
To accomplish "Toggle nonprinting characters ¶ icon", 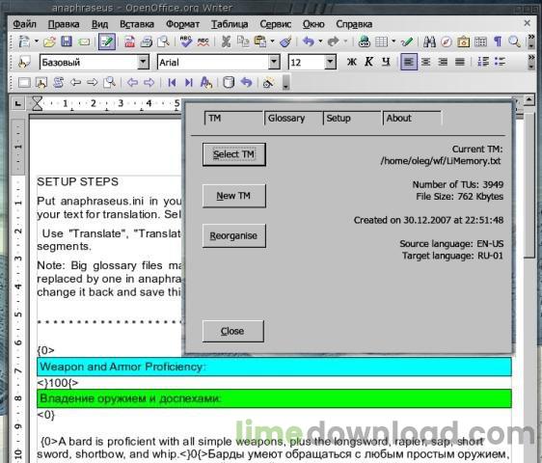I will point(498,41).
